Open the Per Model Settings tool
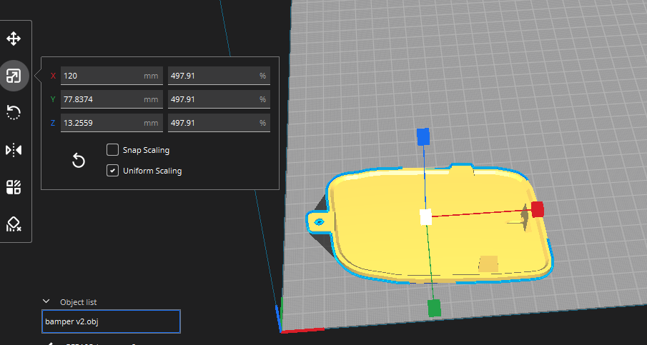Viewport: 647px width, 345px height. point(14,187)
